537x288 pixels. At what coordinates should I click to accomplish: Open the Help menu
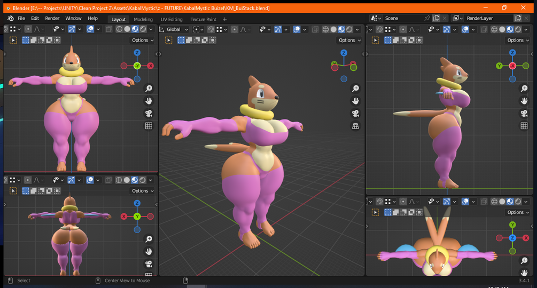click(x=92, y=19)
